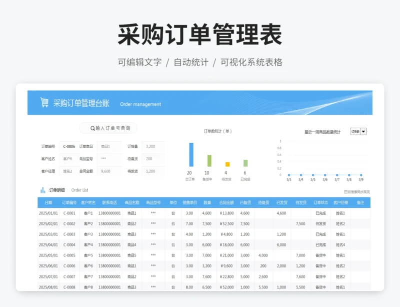Click 备货中 status cell in C-0005 row

(320, 255)
